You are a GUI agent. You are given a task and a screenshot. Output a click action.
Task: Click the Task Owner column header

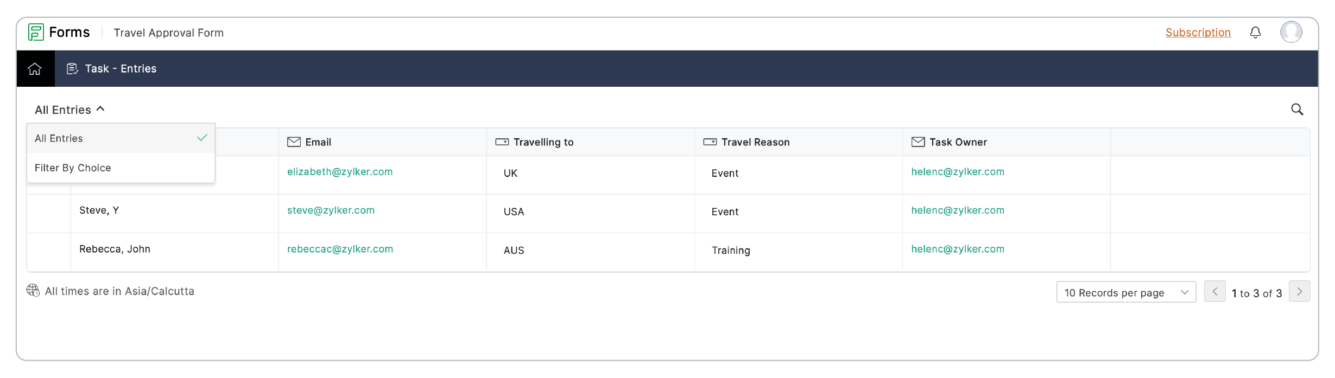[x=958, y=142]
